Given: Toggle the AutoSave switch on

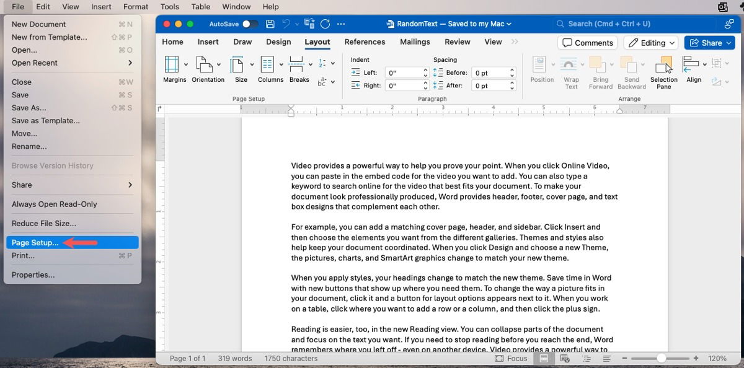Looking at the screenshot, I should (250, 23).
